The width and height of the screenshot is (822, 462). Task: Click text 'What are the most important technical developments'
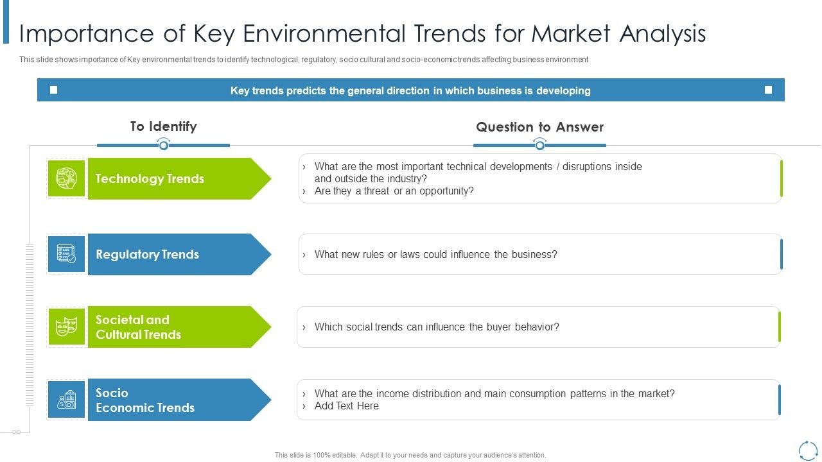point(478,173)
